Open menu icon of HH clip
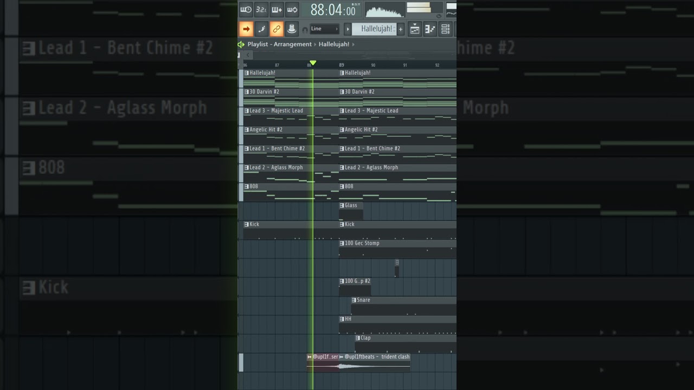The height and width of the screenshot is (390, 694). tap(342, 319)
